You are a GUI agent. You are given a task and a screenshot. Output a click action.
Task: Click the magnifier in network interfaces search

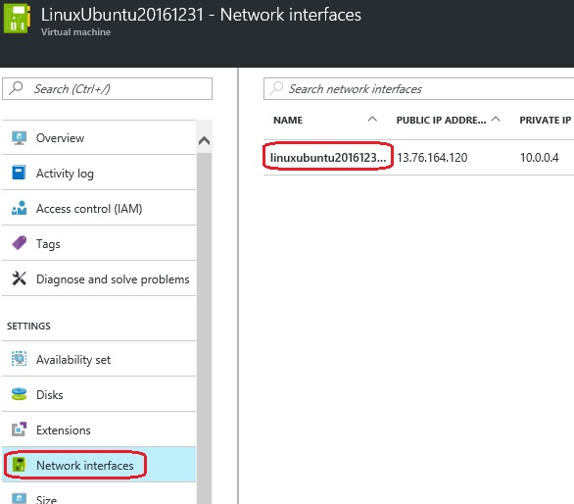coord(276,88)
